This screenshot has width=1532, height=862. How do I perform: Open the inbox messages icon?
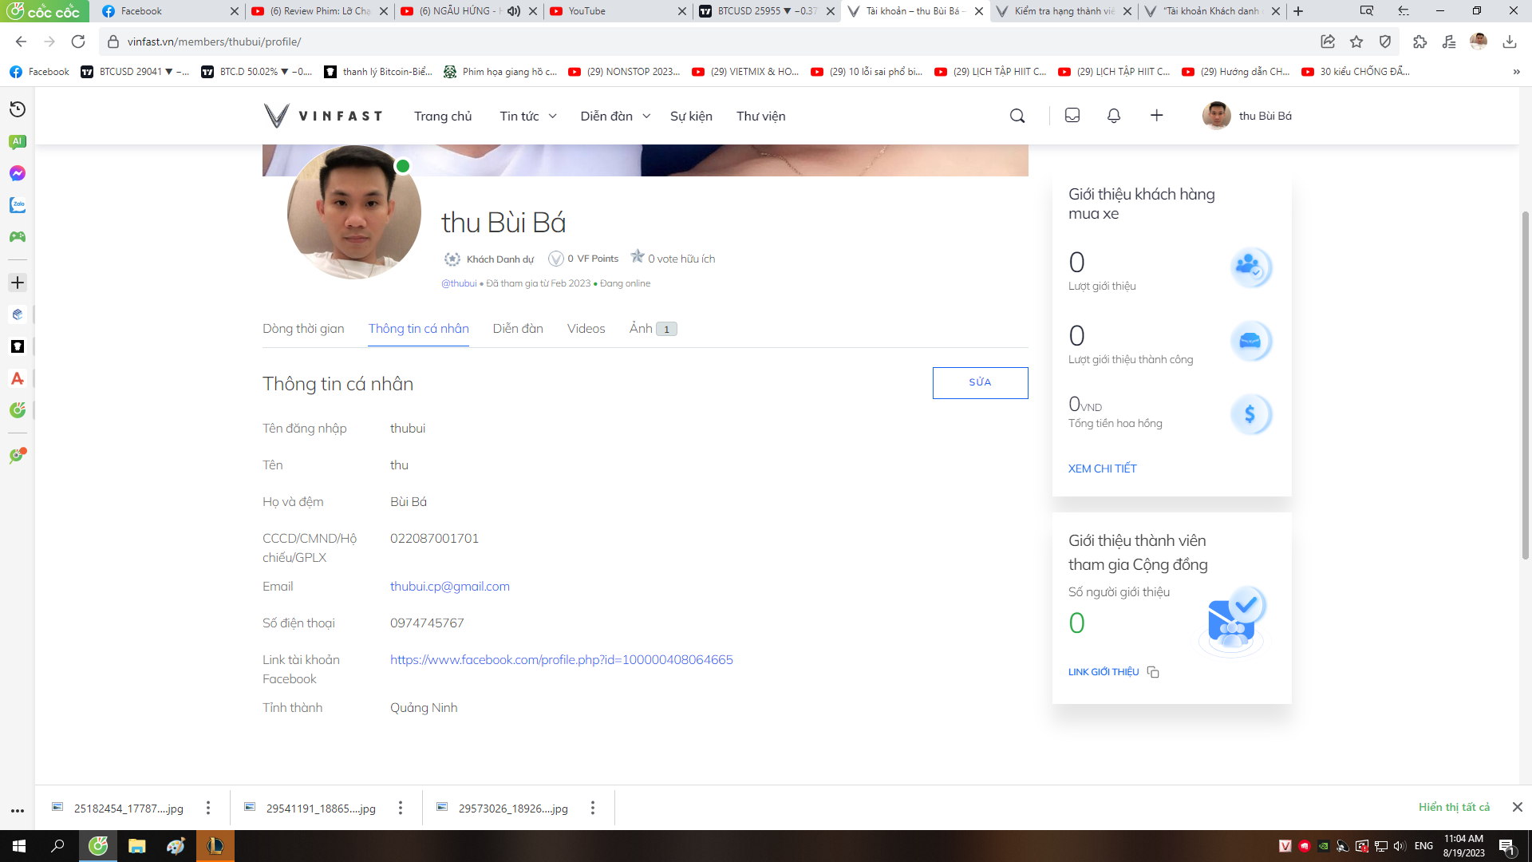[1072, 117]
